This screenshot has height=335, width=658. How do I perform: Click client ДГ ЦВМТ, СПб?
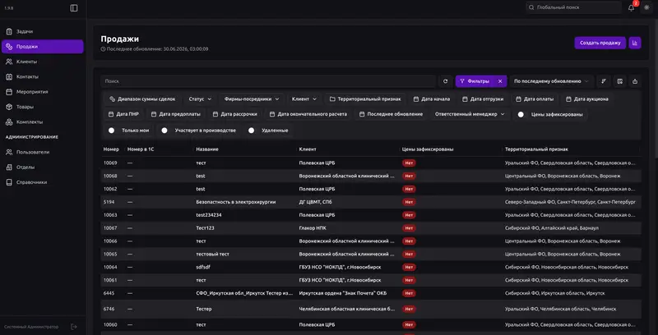coord(316,202)
